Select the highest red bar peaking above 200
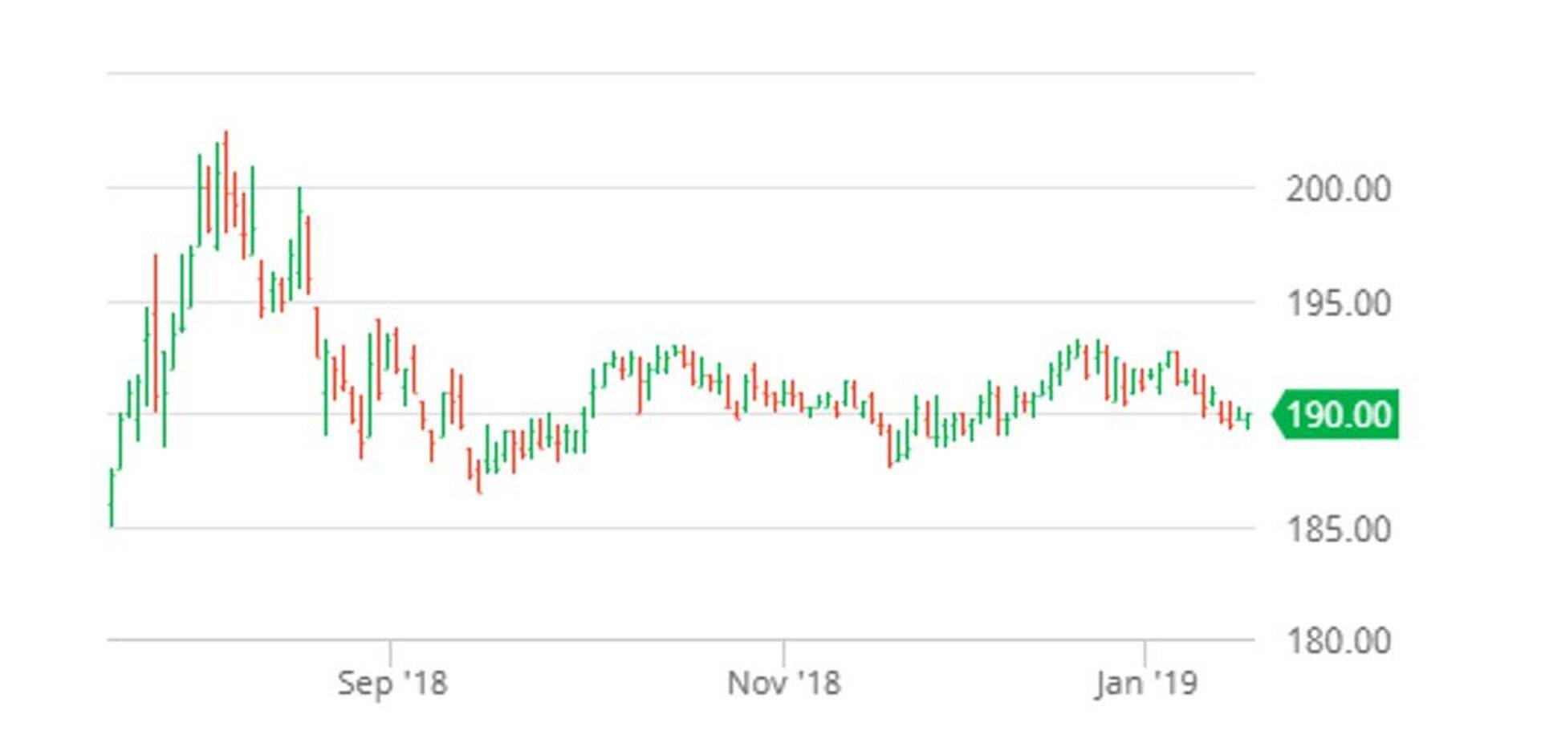1541x747 pixels. pyautogui.click(x=226, y=181)
